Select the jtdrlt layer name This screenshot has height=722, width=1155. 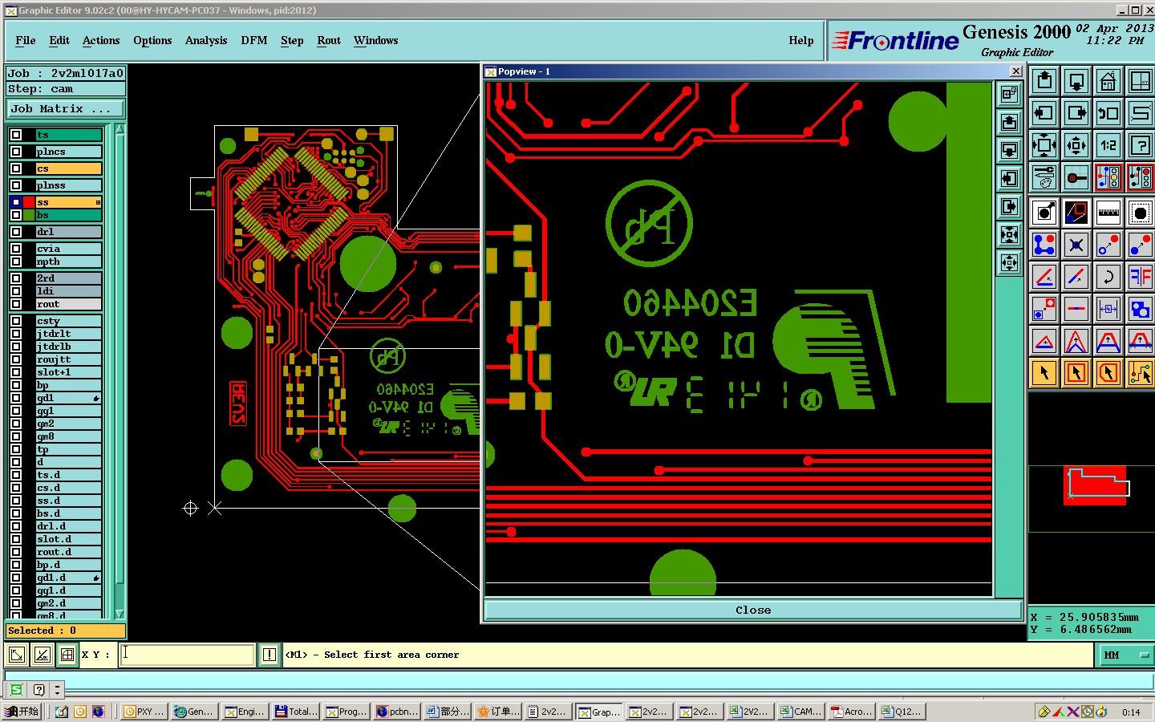point(69,334)
